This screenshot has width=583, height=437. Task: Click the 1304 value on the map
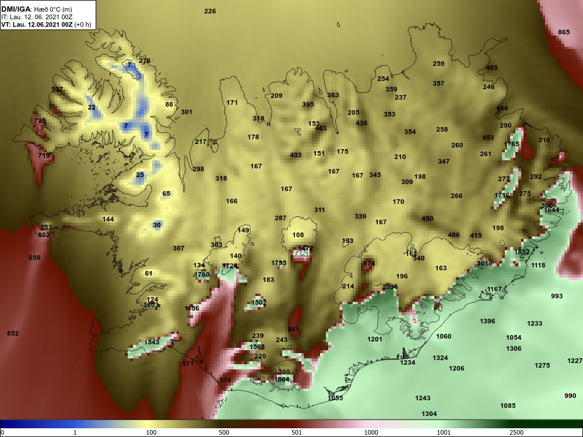(429, 414)
